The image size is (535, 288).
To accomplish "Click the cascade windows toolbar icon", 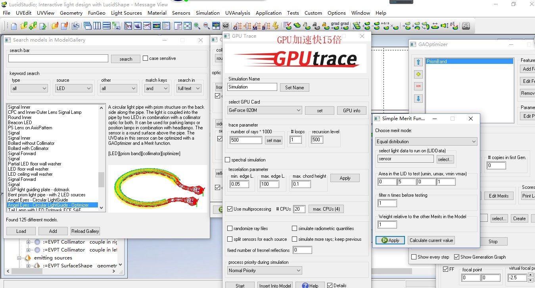I will pos(88,26).
